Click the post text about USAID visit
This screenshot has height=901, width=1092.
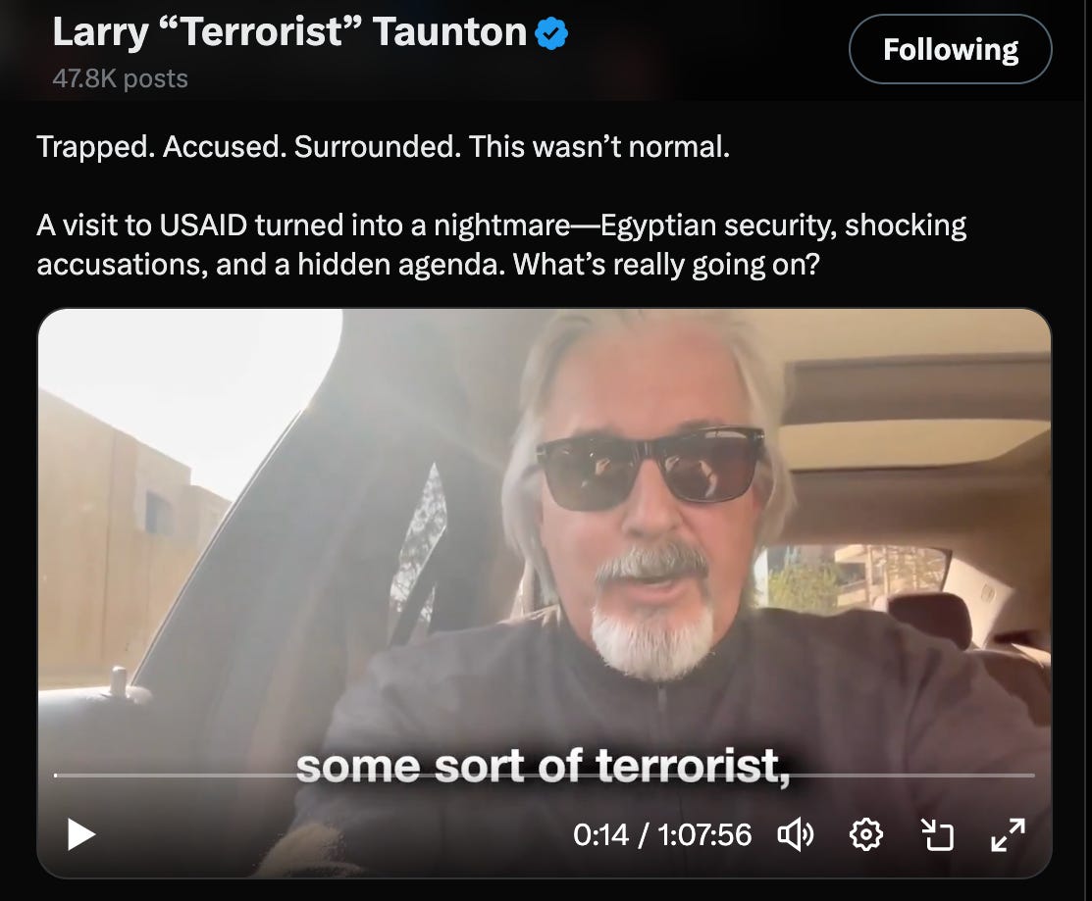(x=500, y=245)
